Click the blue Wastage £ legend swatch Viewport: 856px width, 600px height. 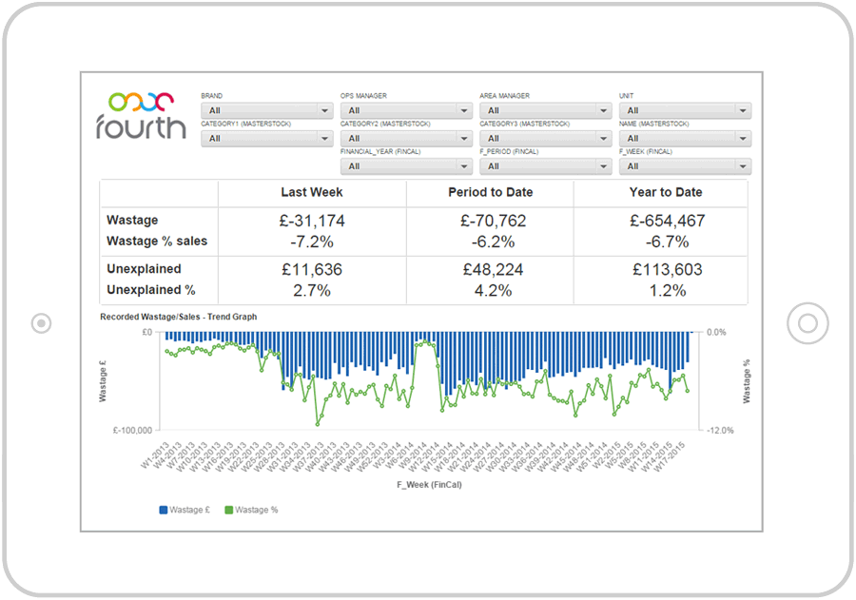164,511
